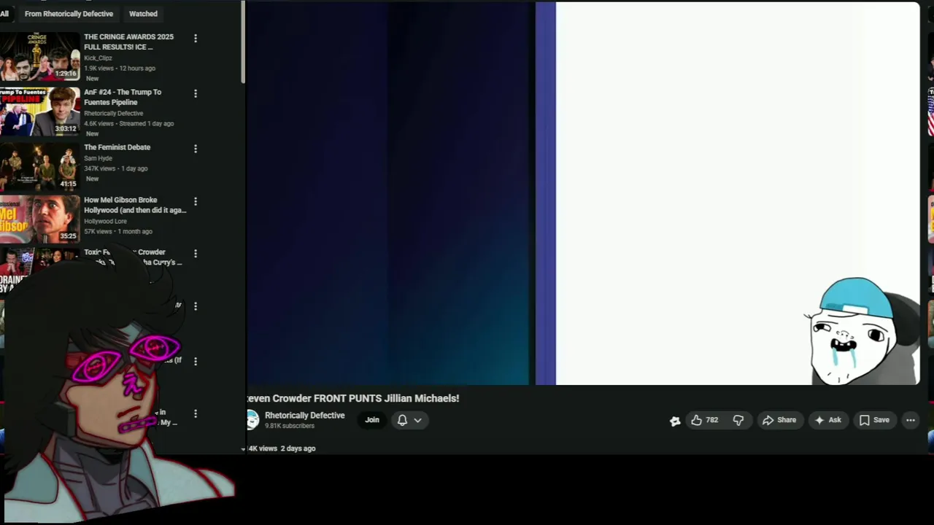Viewport: 934px width, 525px height.
Task: Open options menu for The Feminist Debate
Action: click(195, 149)
